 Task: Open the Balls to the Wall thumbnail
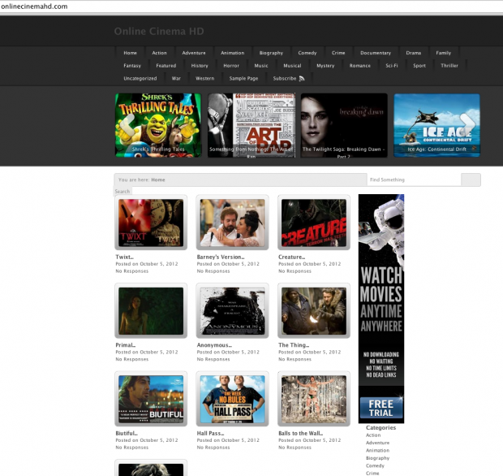pyautogui.click(x=314, y=399)
